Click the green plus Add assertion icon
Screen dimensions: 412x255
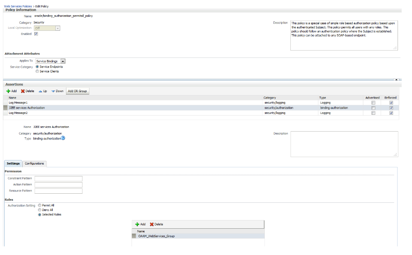pyautogui.click(x=8, y=91)
